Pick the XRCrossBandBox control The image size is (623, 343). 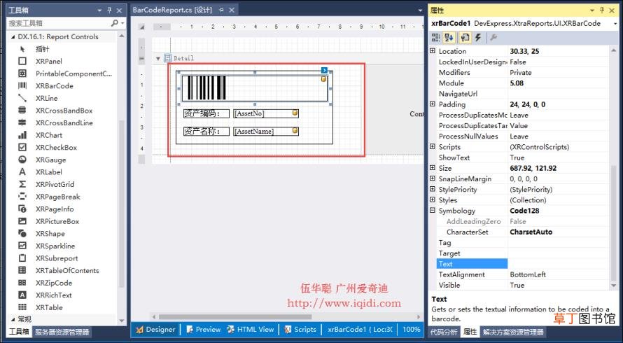pos(64,111)
